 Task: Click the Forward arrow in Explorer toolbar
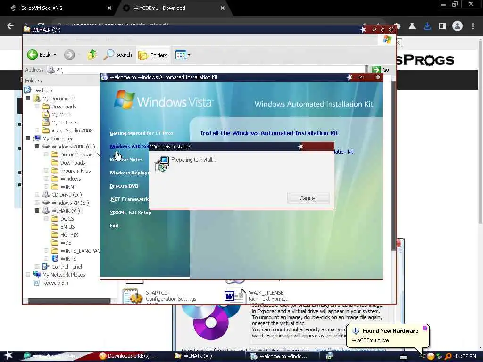69,55
